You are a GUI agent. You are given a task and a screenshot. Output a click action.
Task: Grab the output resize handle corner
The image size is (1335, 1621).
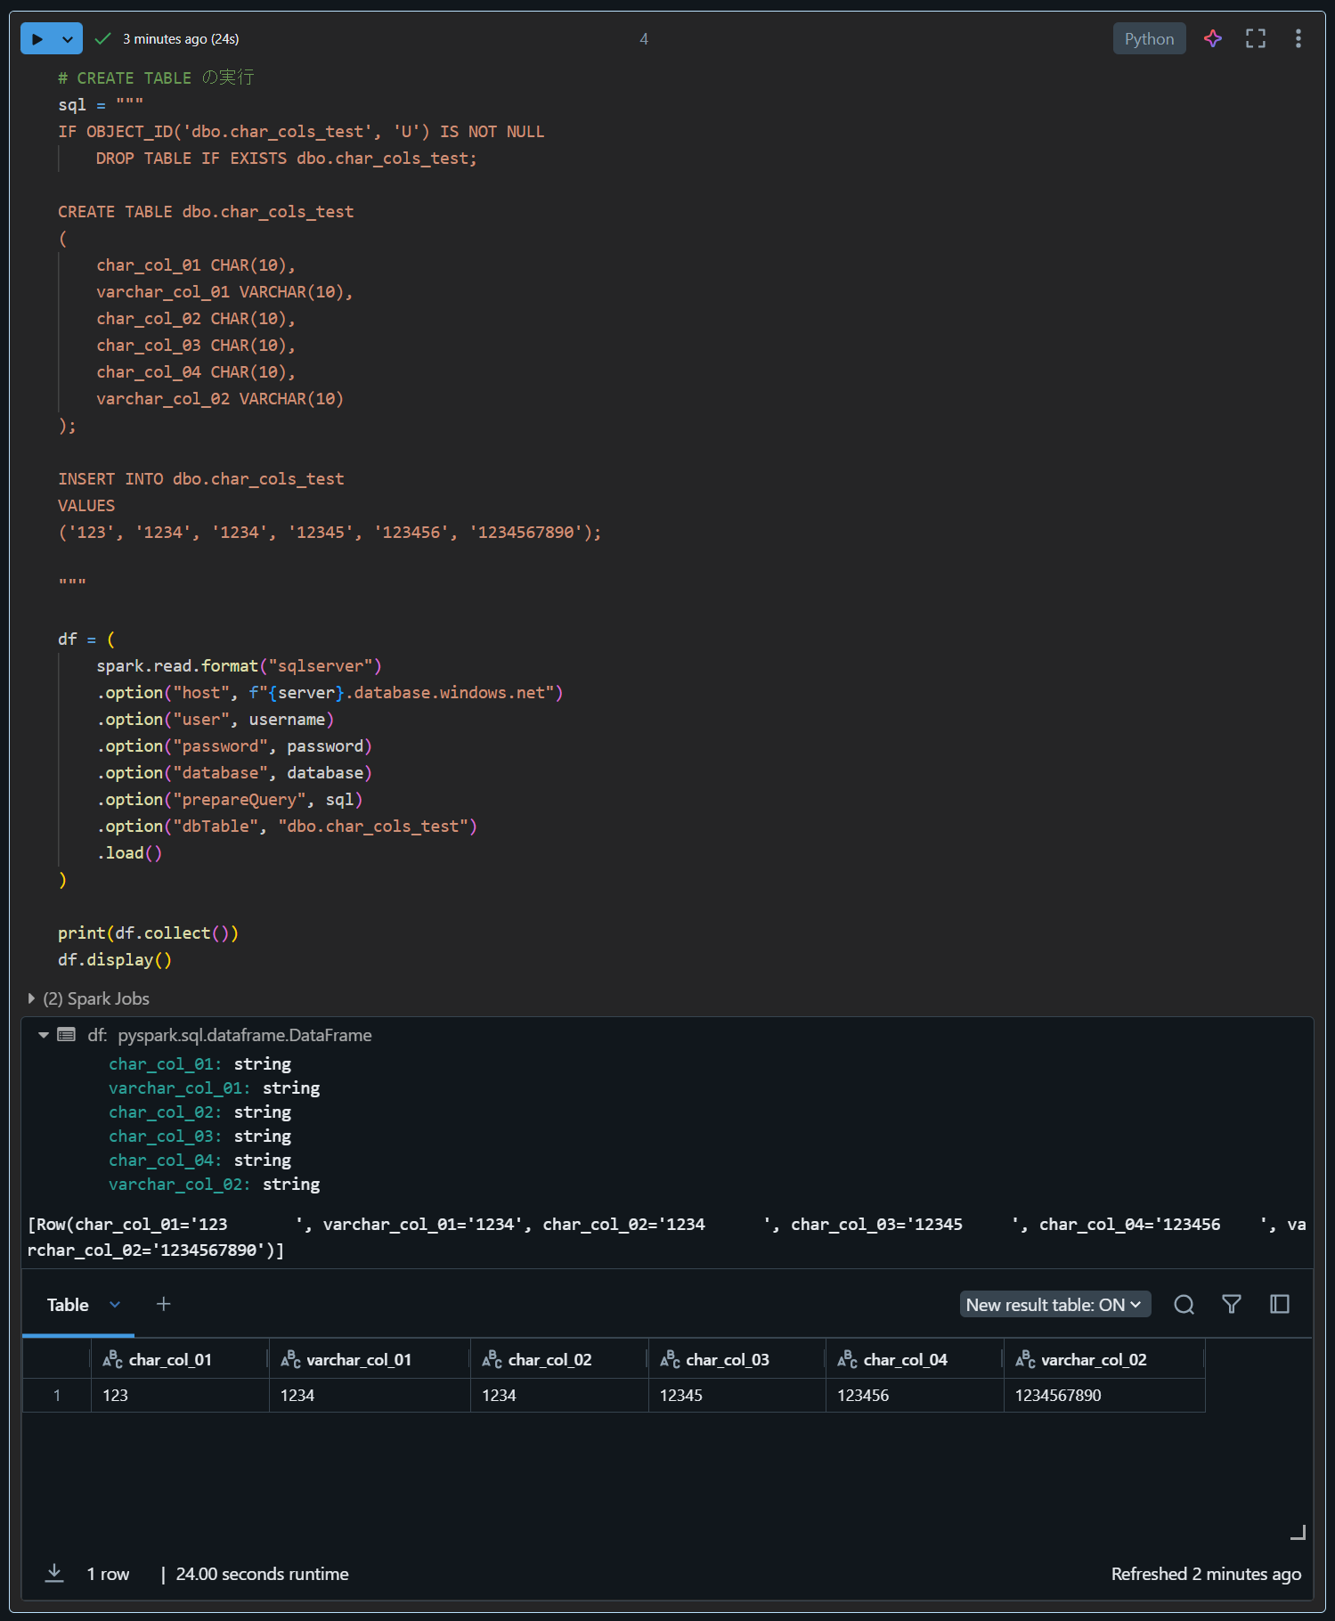(1298, 1532)
